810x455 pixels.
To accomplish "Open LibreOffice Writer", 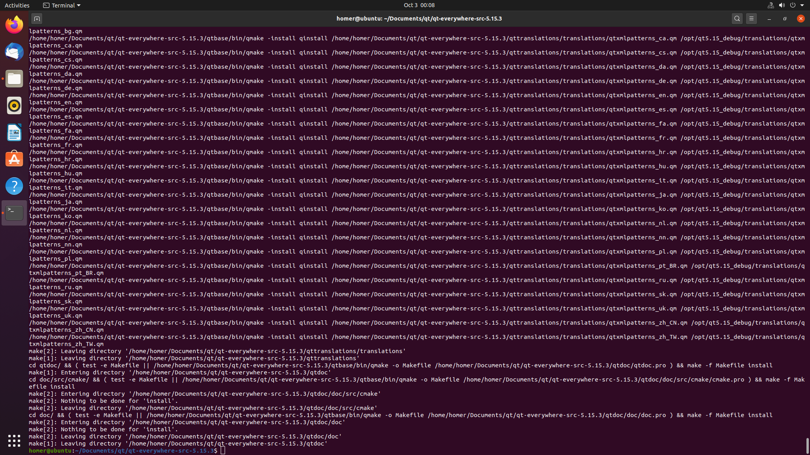I will click(14, 132).
